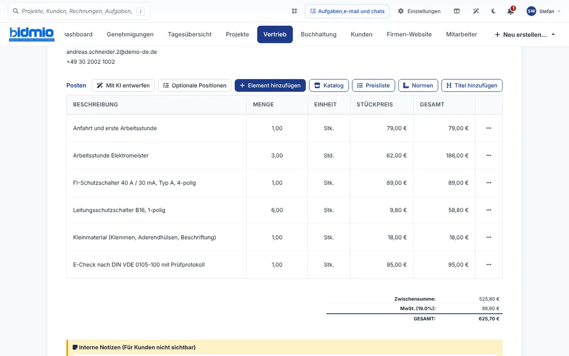Toggle dark mode moon icon
Viewport: 569px width, 356px height.
493,11
